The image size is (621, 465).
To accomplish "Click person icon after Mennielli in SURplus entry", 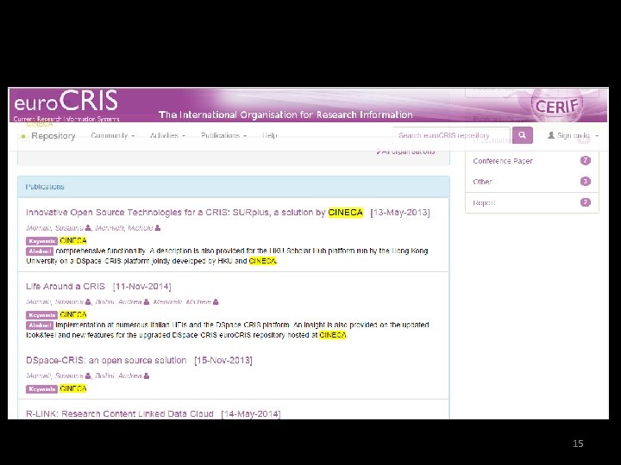I will click(158, 227).
